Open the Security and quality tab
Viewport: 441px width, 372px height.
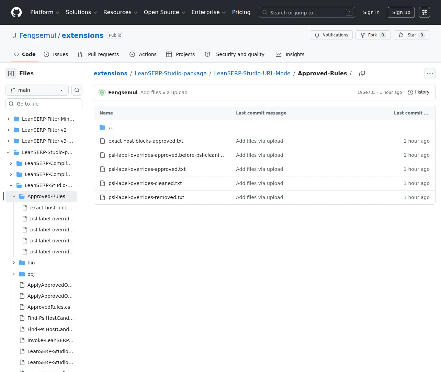[235, 54]
